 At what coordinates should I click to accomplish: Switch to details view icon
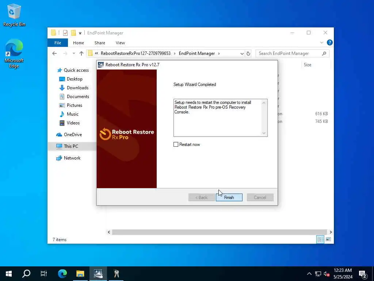[320, 239]
